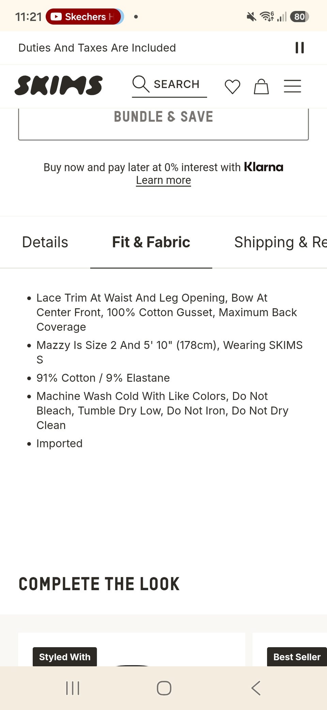The image size is (327, 710).
Task: Open Android recent apps button
Action: point(73,688)
